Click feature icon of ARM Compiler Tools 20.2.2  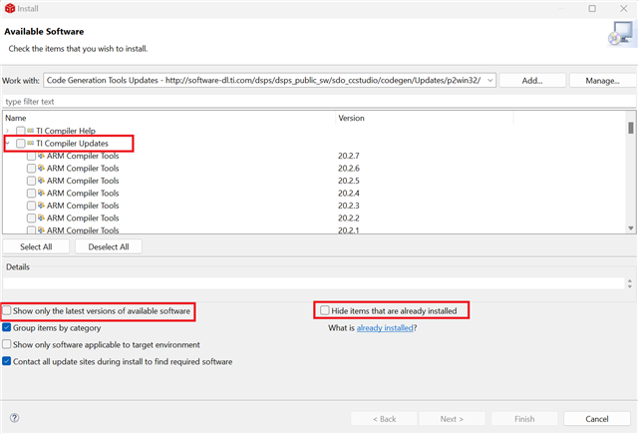click(x=41, y=217)
